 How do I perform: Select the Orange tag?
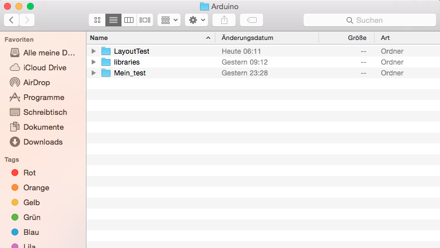click(30, 187)
